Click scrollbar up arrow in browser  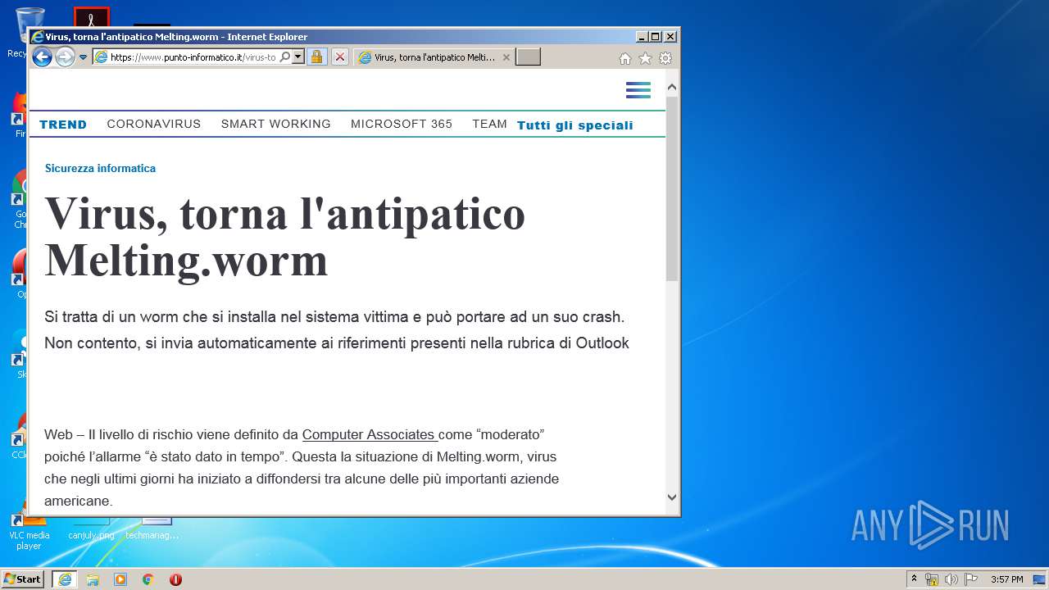672,87
